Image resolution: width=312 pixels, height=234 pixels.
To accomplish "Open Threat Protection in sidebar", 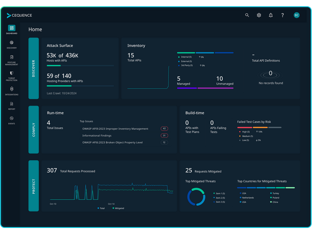I will 12,75.
